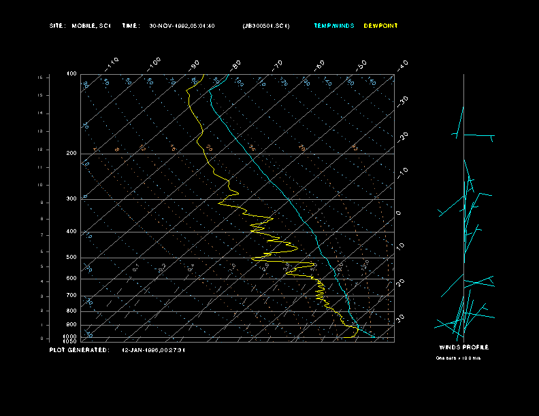539x416 pixels.
Task: Click the 'WINDS PROFILE' caption
Action: pyautogui.click(x=463, y=347)
